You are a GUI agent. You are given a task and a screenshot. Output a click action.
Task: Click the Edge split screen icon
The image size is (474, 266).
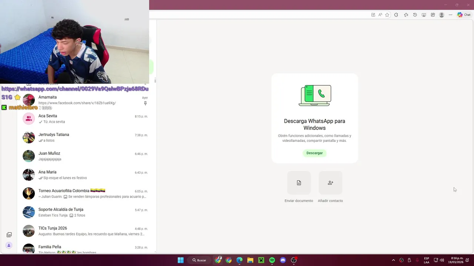point(373,15)
